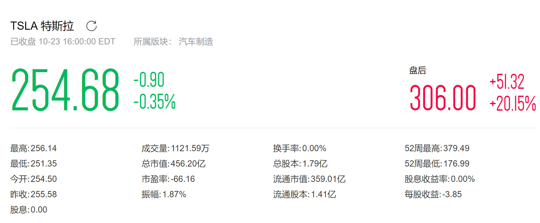Click the +20.15% after-hours change
This screenshot has height=223, width=540.
click(513, 104)
